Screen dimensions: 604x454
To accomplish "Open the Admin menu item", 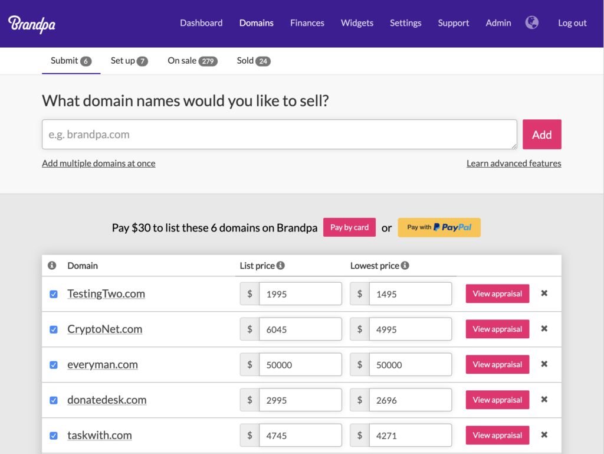I will (x=498, y=23).
